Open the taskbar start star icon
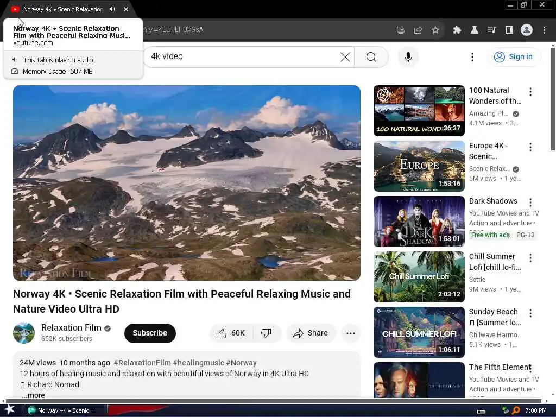 coord(9,410)
